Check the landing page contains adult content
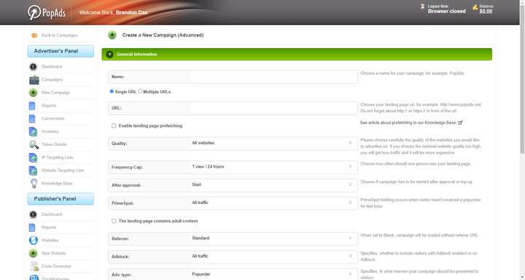525x280 pixels. (x=114, y=221)
